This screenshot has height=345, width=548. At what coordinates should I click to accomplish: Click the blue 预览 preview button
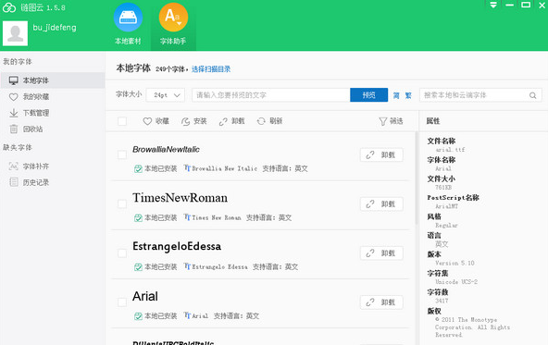(x=368, y=95)
